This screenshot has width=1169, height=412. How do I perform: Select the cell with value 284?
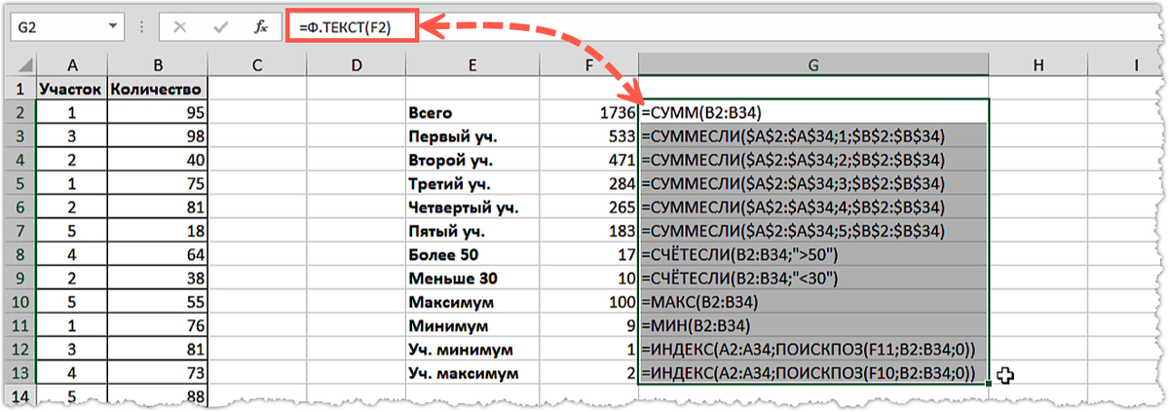tap(588, 184)
